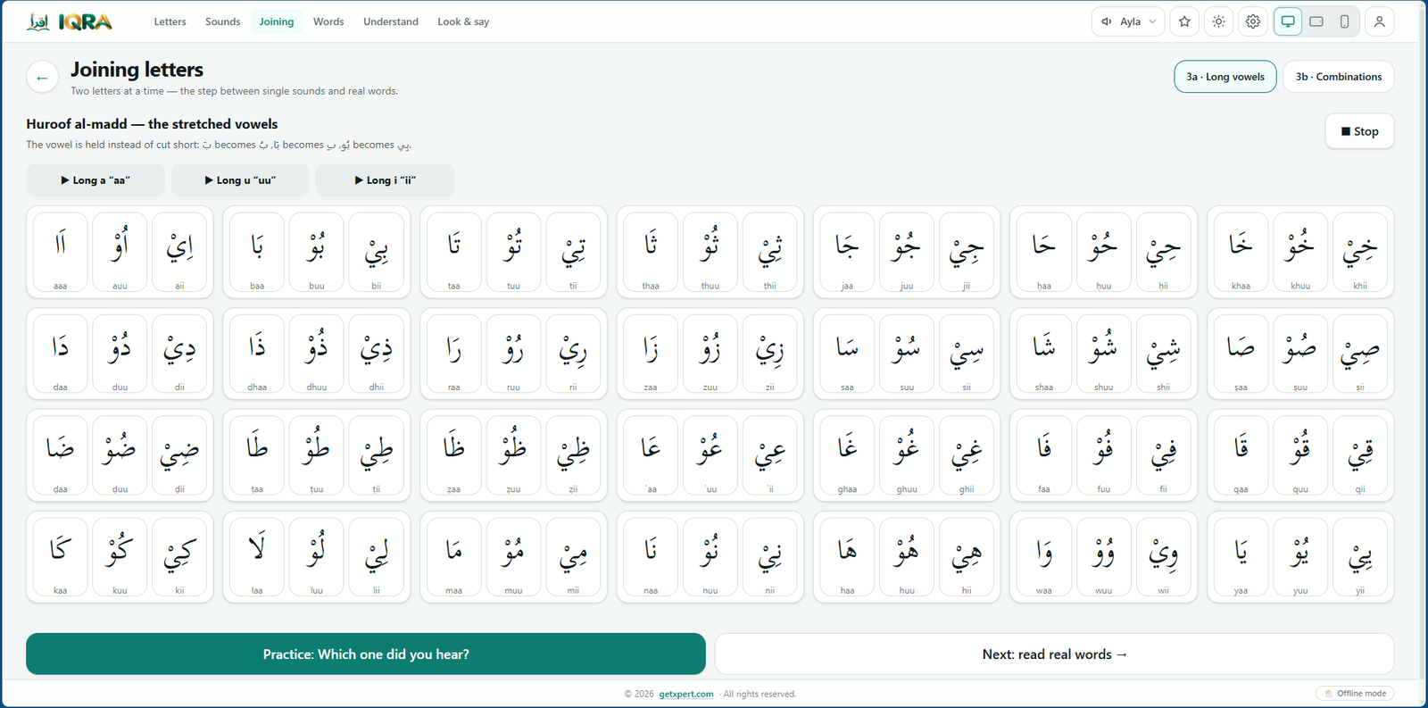
Task: Play the "baa" letter card
Action: pyautogui.click(x=257, y=252)
